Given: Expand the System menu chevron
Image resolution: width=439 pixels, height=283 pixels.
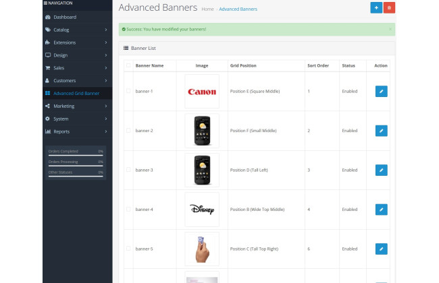Looking at the screenshot, I should coord(106,119).
